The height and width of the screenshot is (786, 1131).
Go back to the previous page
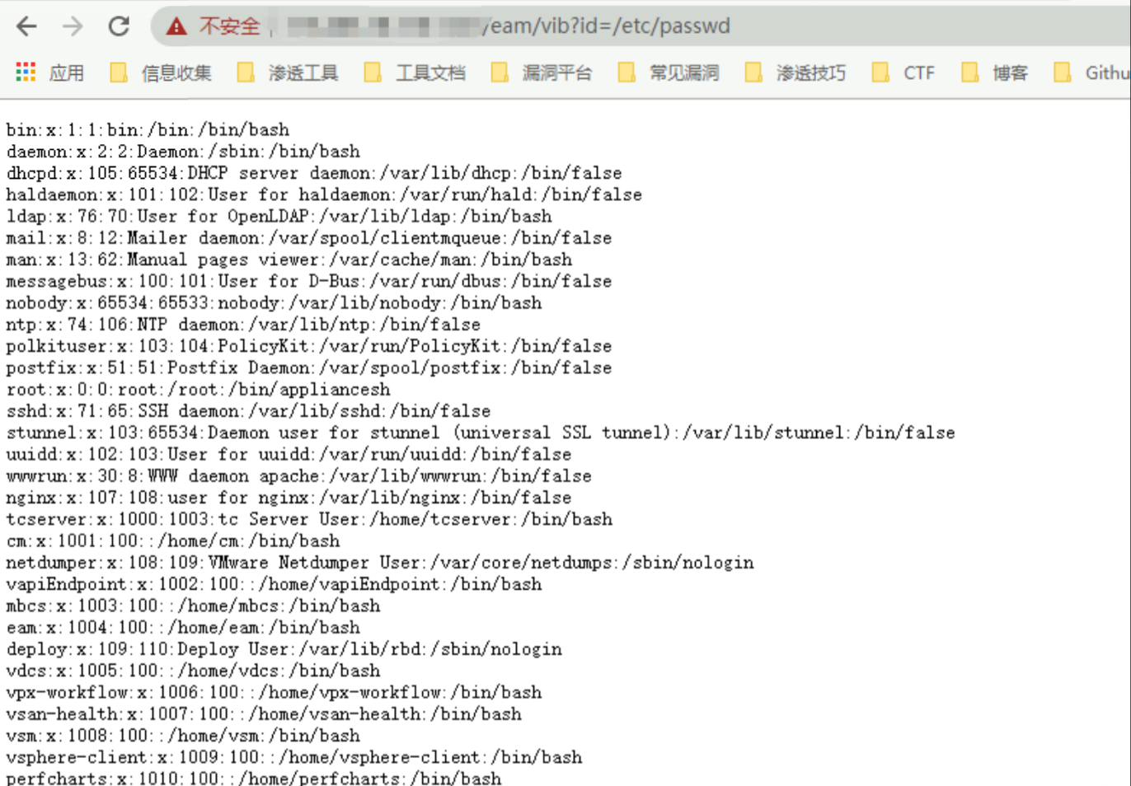click(x=26, y=26)
